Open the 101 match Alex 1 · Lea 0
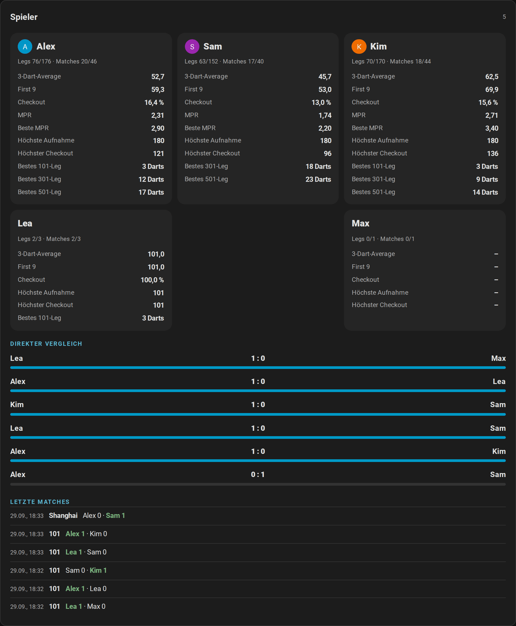The width and height of the screenshot is (516, 626). [x=258, y=589]
